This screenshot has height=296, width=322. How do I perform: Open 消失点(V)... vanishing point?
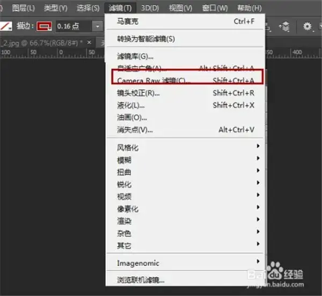click(185, 130)
